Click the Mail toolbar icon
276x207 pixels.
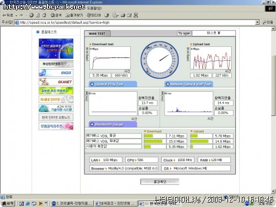115,15
